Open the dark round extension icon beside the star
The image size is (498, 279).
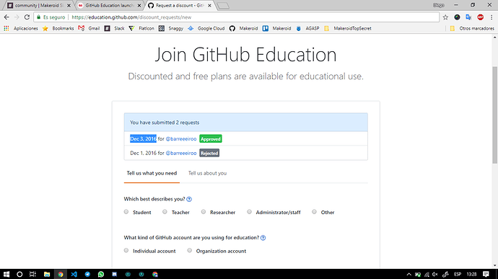(x=457, y=17)
